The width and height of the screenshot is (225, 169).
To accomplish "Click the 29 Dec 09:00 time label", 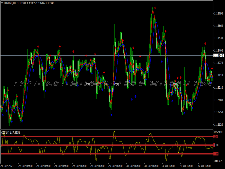I will click(115, 166).
